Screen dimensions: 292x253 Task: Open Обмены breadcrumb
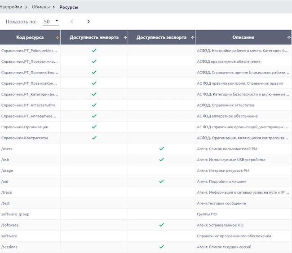pos(41,7)
